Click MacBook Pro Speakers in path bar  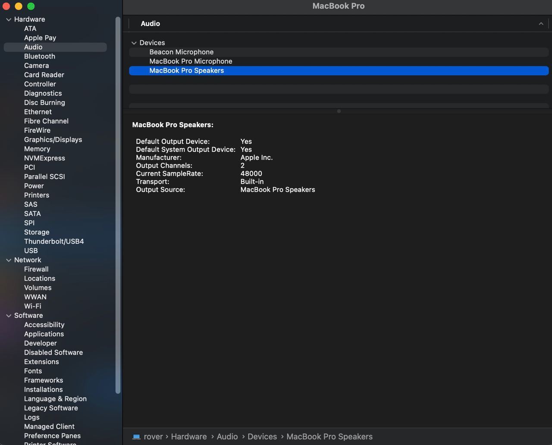pyautogui.click(x=329, y=436)
